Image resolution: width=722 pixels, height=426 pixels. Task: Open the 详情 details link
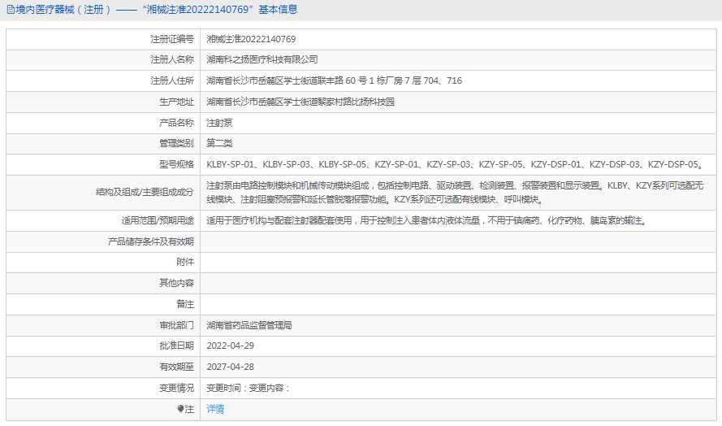click(x=215, y=409)
